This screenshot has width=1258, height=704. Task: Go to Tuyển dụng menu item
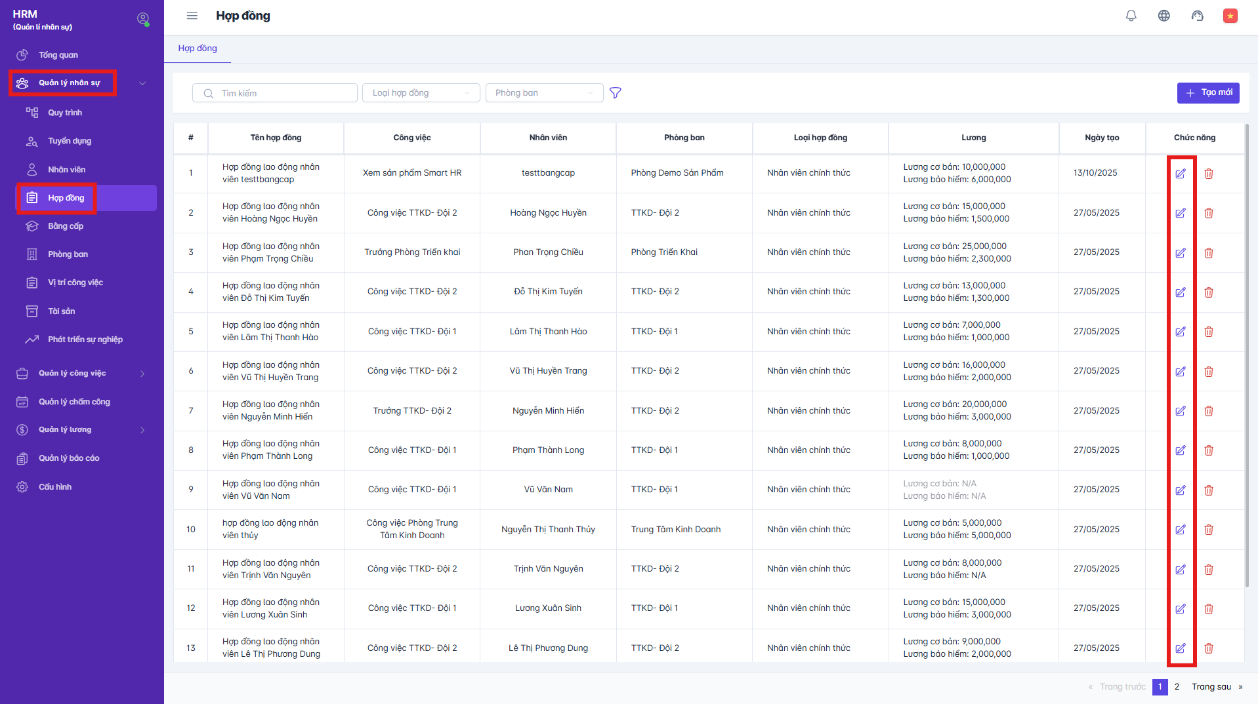click(x=69, y=141)
